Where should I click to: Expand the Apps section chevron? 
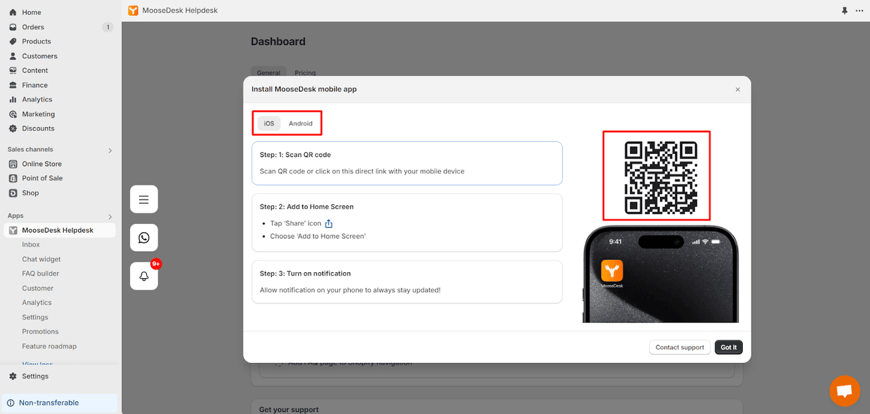coord(110,217)
